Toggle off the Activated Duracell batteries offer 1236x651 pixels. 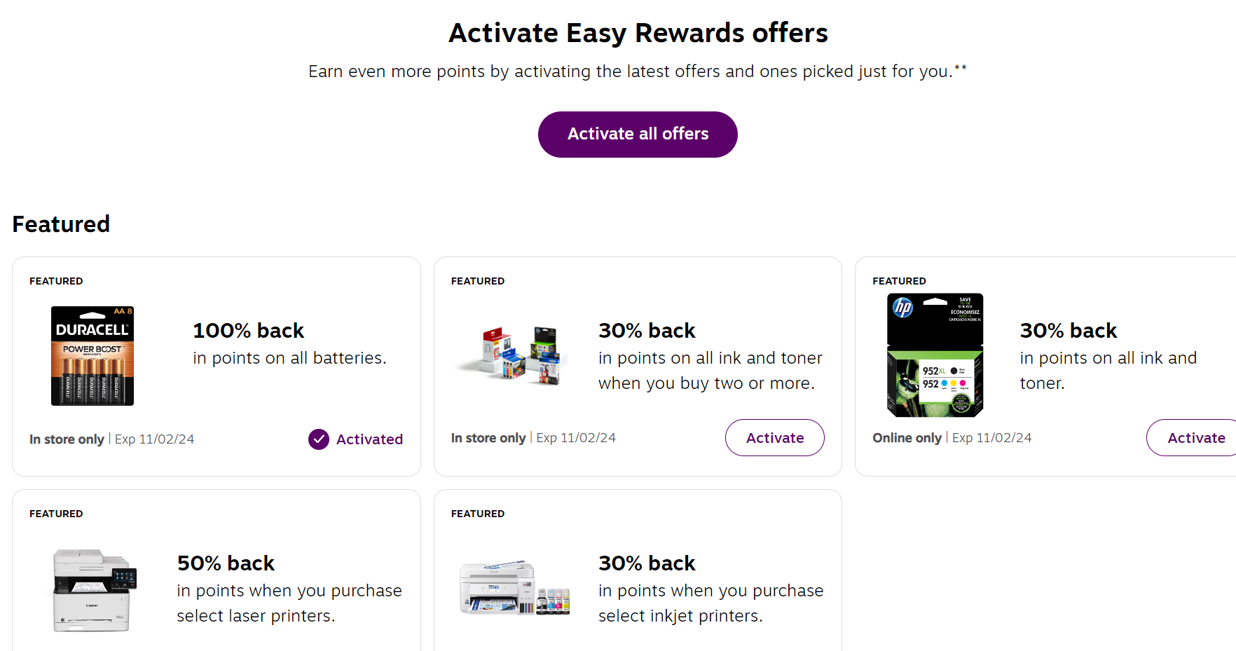coord(355,439)
